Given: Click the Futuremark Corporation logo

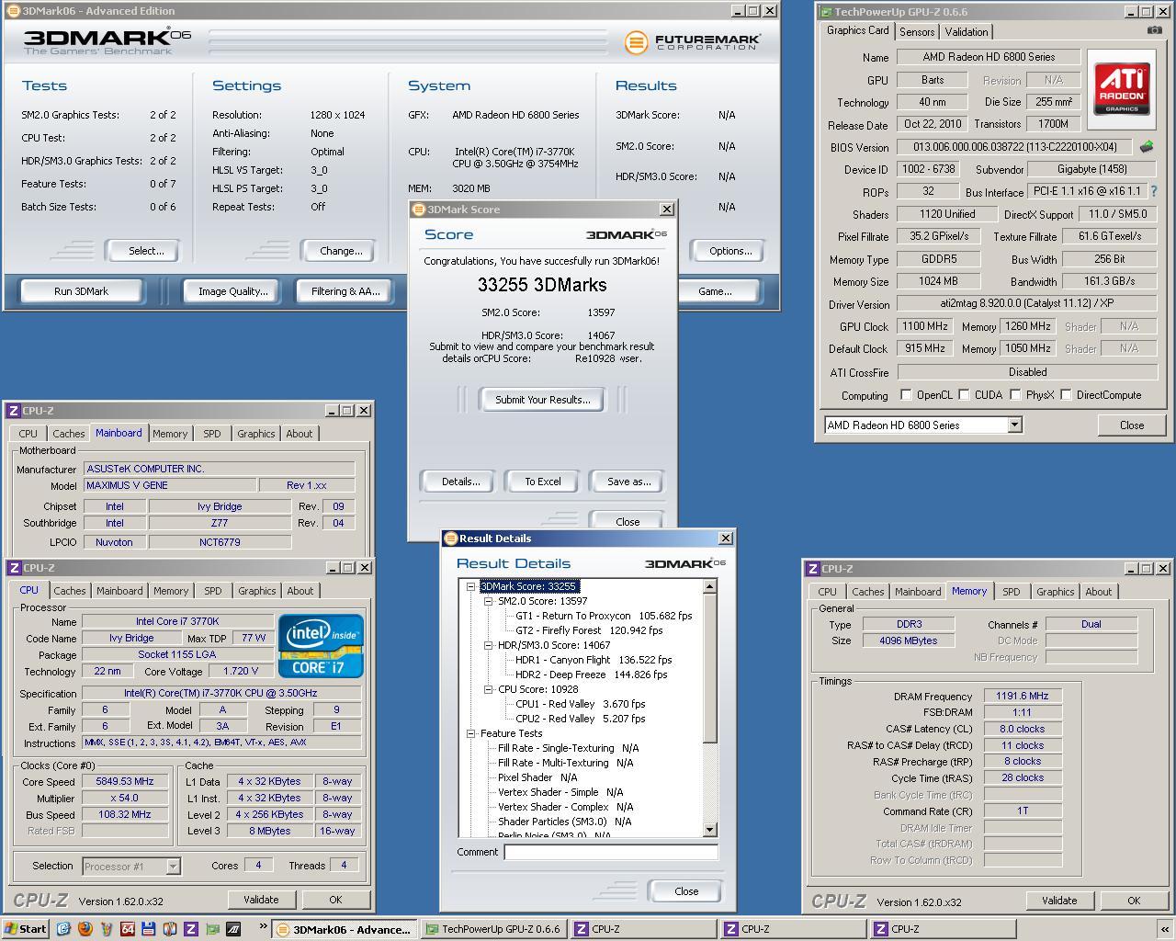Looking at the screenshot, I should point(692,42).
